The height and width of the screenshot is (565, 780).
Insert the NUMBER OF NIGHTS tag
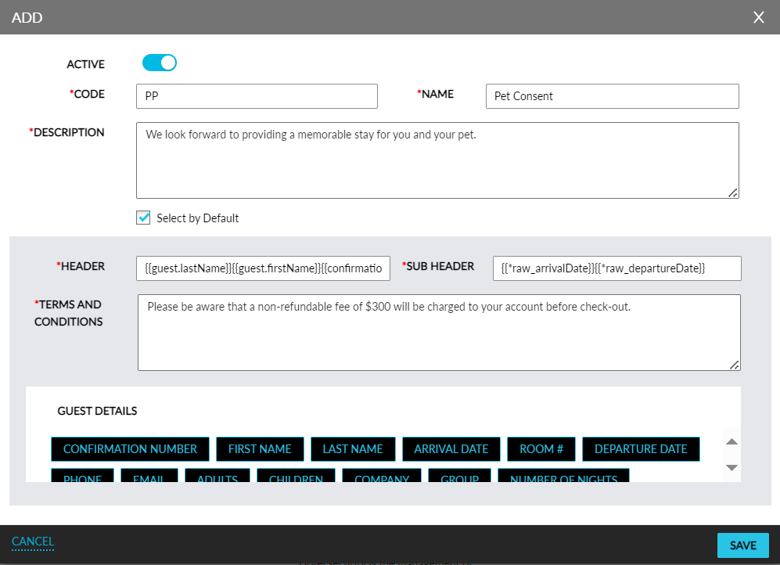tap(563, 477)
